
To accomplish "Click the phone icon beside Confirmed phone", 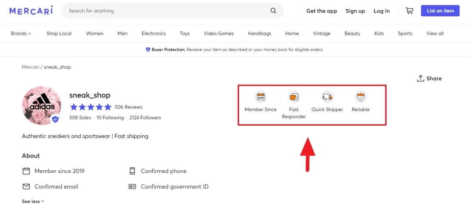I will pyautogui.click(x=132, y=171).
